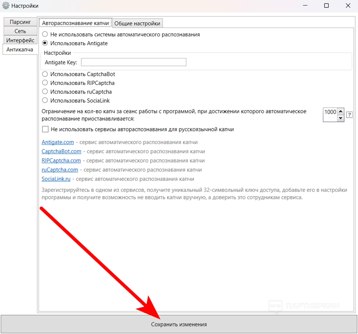Decrease captcha limit with down arrow
Screen dimensions: 358x334
[340, 118]
